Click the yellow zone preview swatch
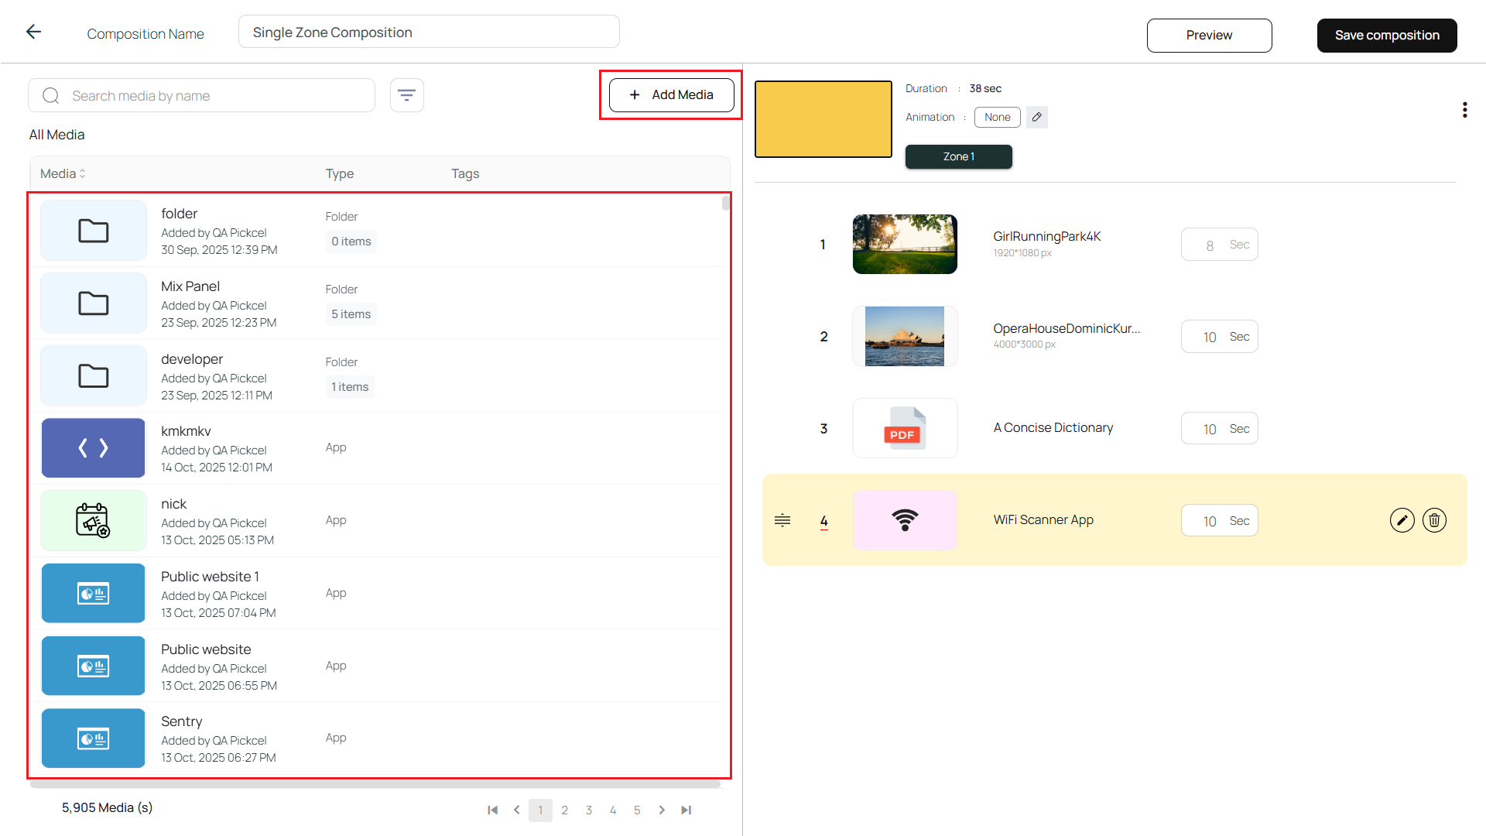The image size is (1486, 836). pos(823,119)
